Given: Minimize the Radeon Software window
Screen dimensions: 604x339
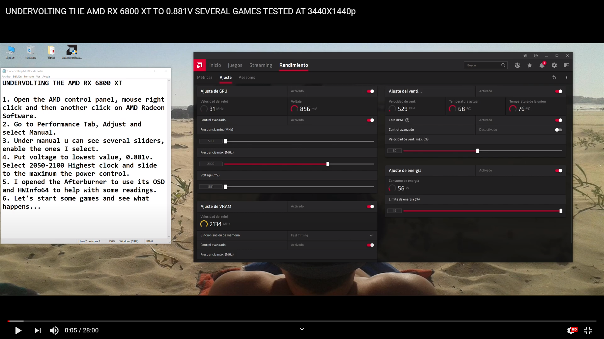Looking at the screenshot, I should pyautogui.click(x=546, y=56).
